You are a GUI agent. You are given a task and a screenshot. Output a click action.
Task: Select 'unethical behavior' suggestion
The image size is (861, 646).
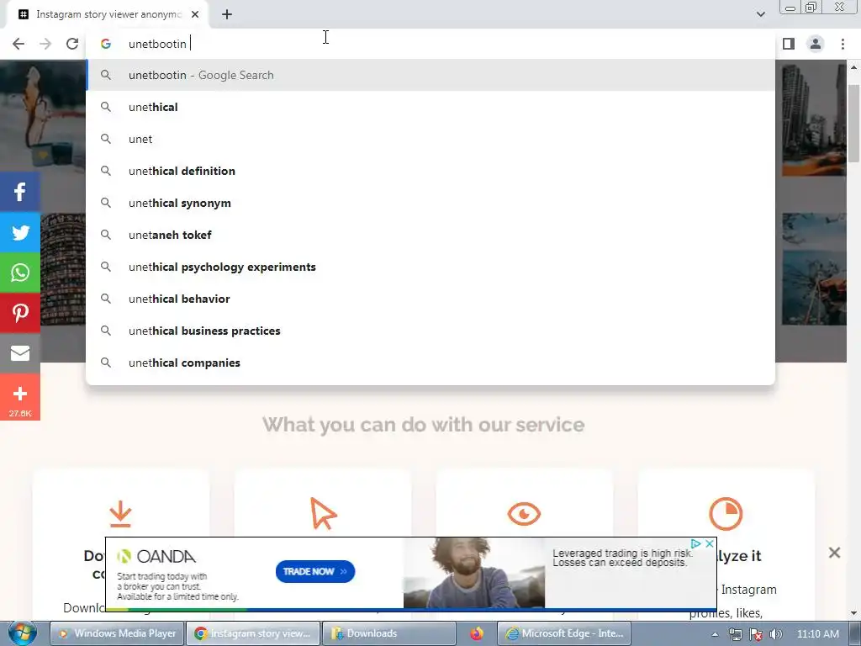[430, 299]
